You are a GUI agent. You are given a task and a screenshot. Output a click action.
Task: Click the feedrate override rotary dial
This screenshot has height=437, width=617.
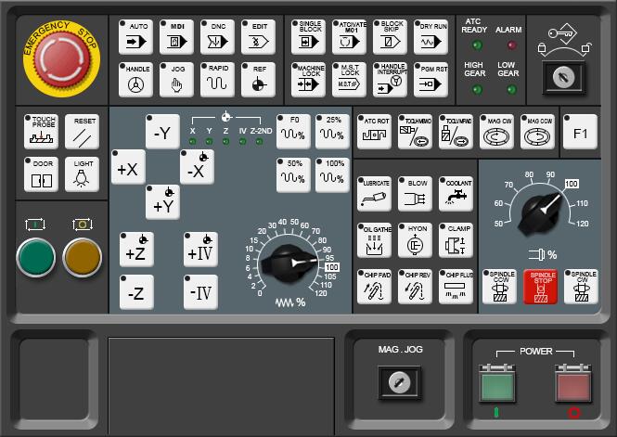[289, 263]
